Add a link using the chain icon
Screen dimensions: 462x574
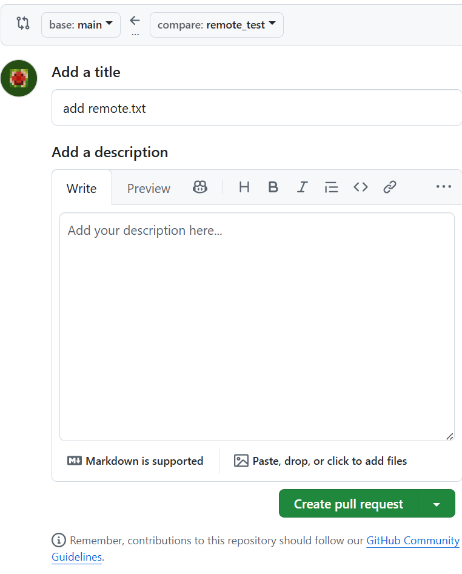point(390,187)
